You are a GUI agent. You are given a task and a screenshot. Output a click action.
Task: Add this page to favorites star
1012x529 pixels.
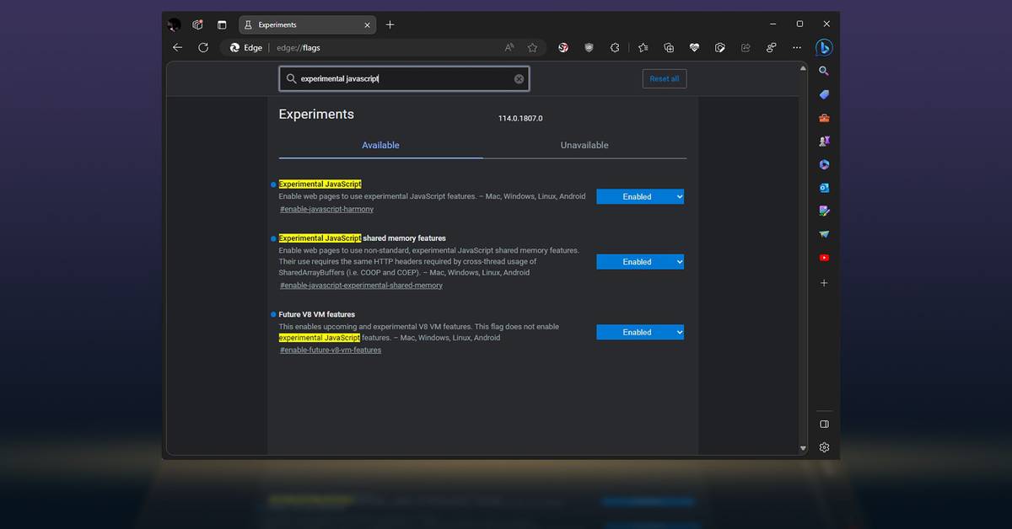coord(532,48)
